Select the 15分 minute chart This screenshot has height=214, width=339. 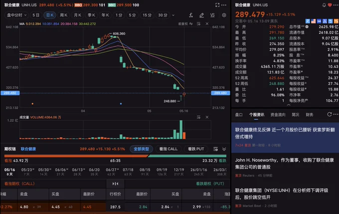coord(147,15)
